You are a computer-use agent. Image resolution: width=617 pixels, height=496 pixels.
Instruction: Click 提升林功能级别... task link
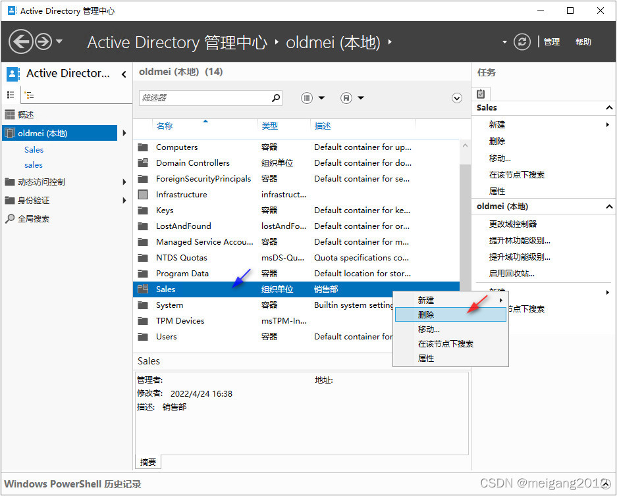pos(520,241)
